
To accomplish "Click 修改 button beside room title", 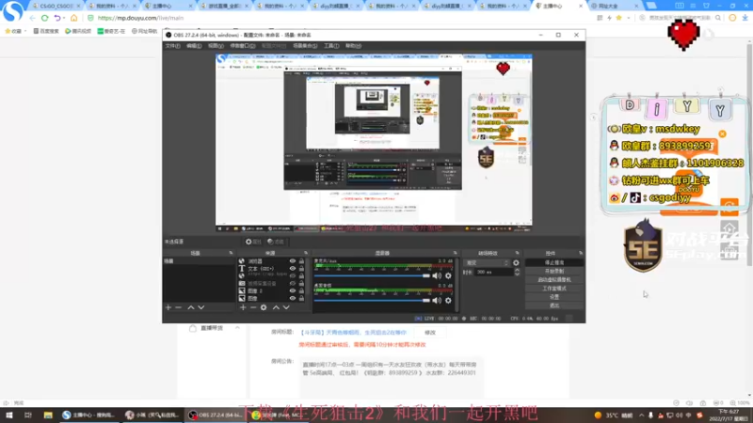I will [430, 333].
